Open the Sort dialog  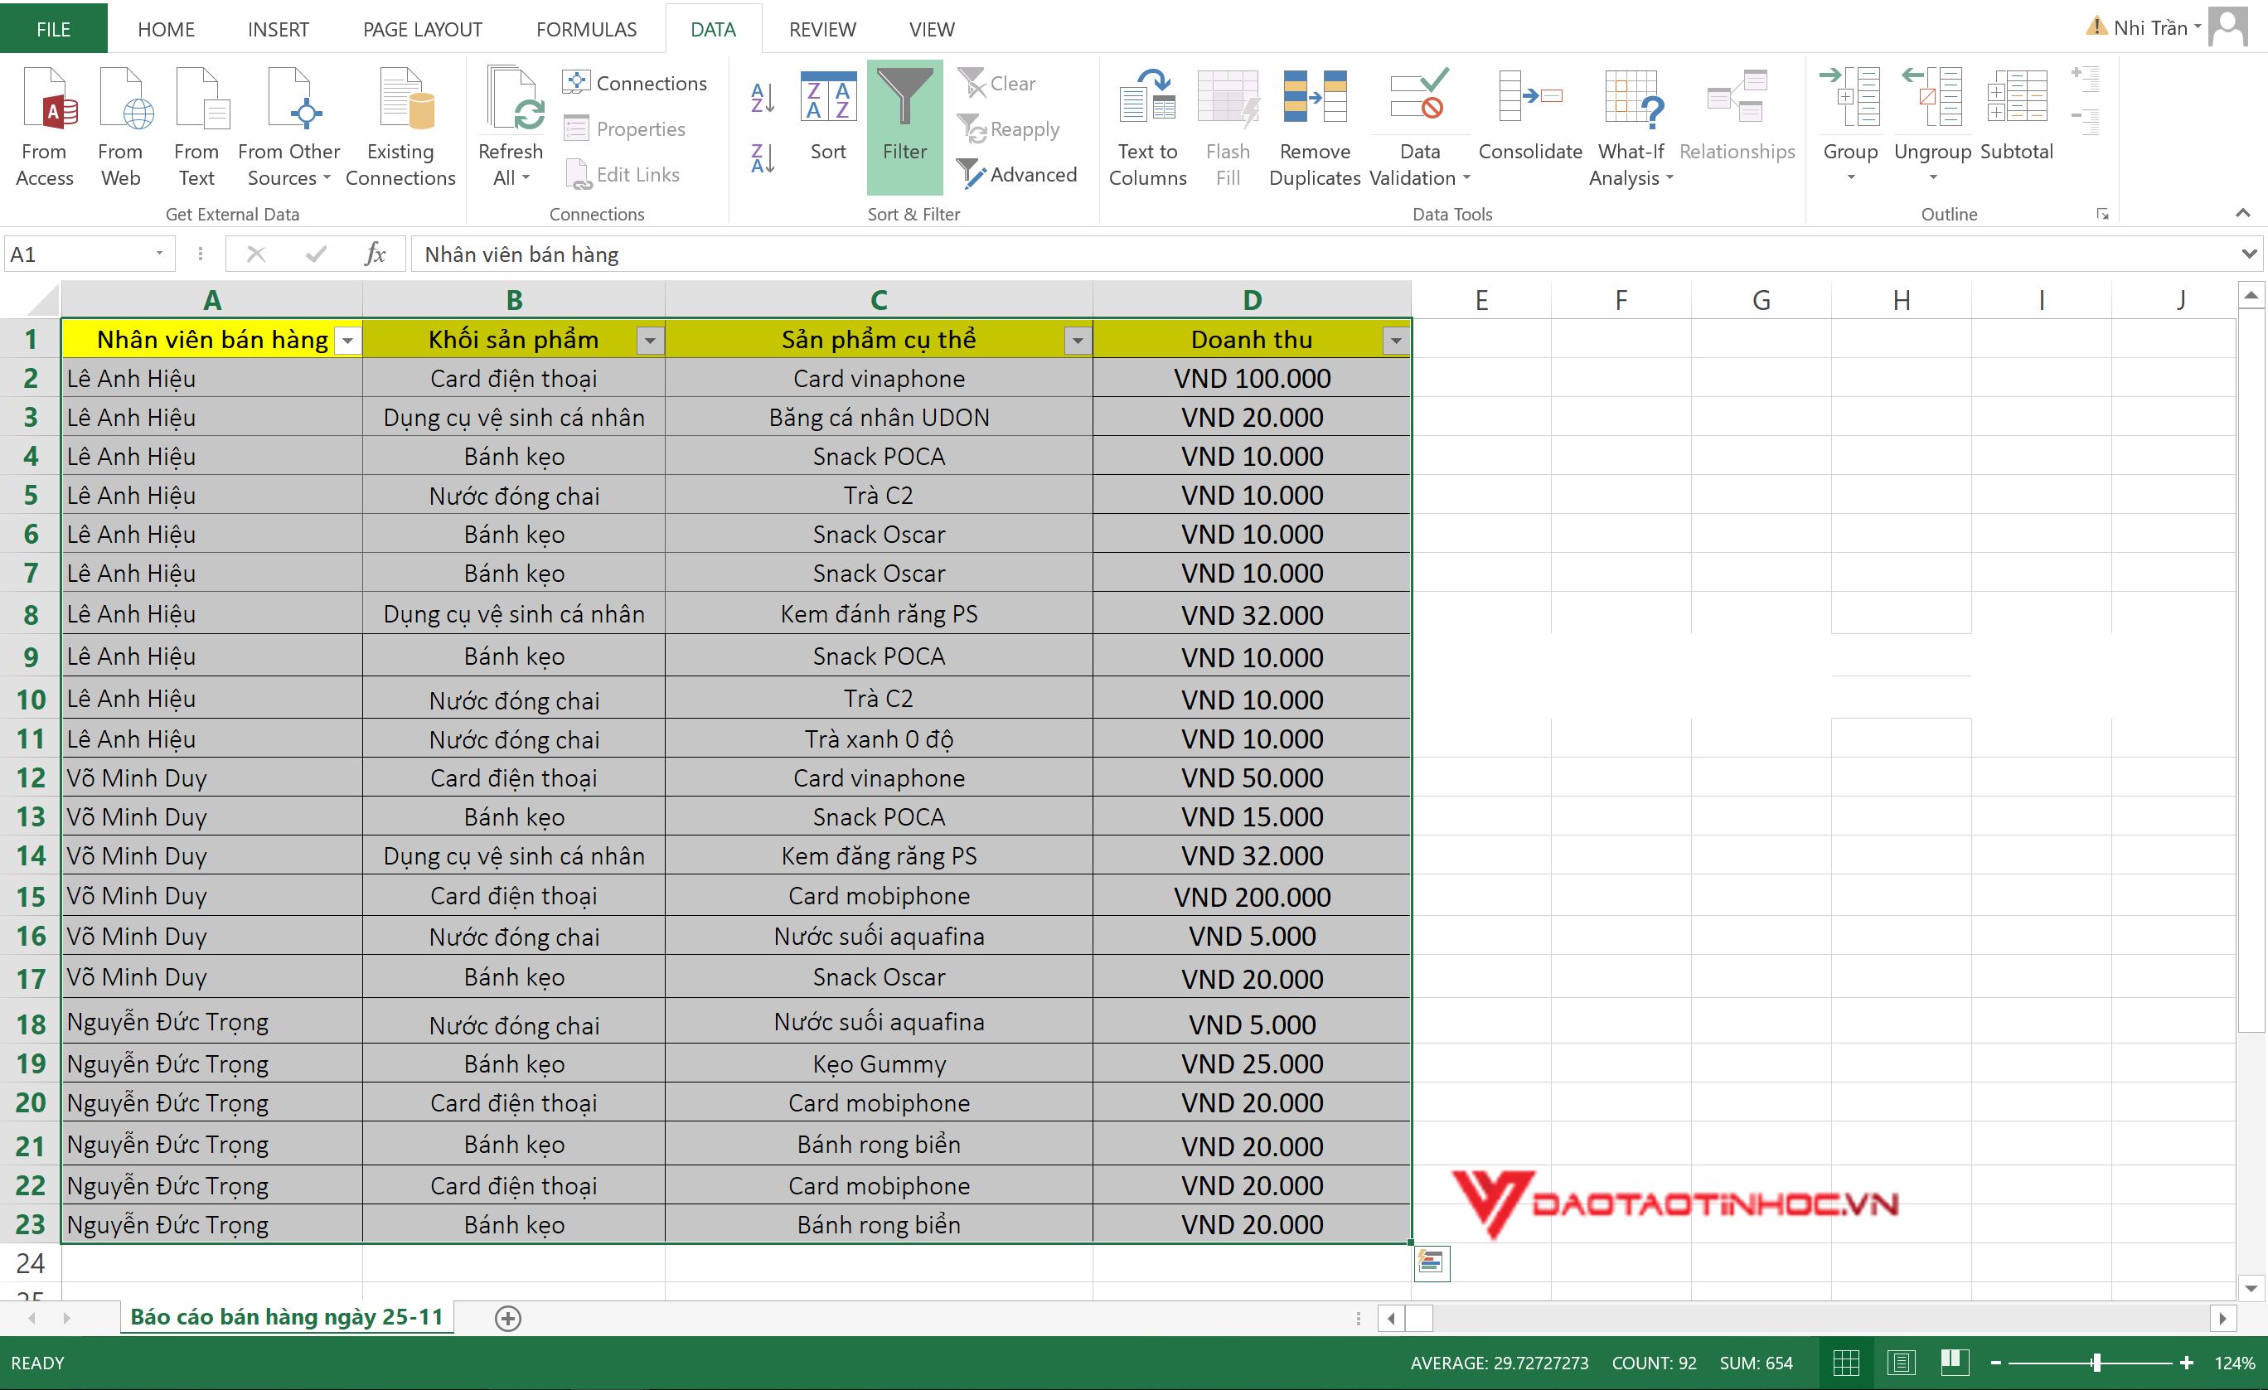828,117
